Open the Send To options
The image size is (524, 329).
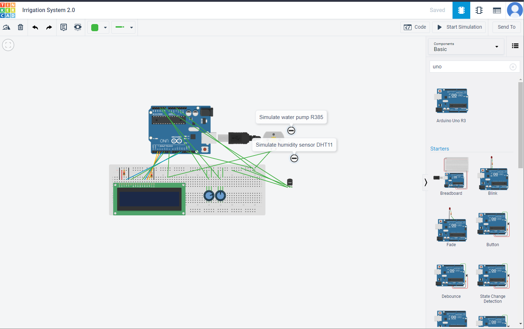(506, 27)
